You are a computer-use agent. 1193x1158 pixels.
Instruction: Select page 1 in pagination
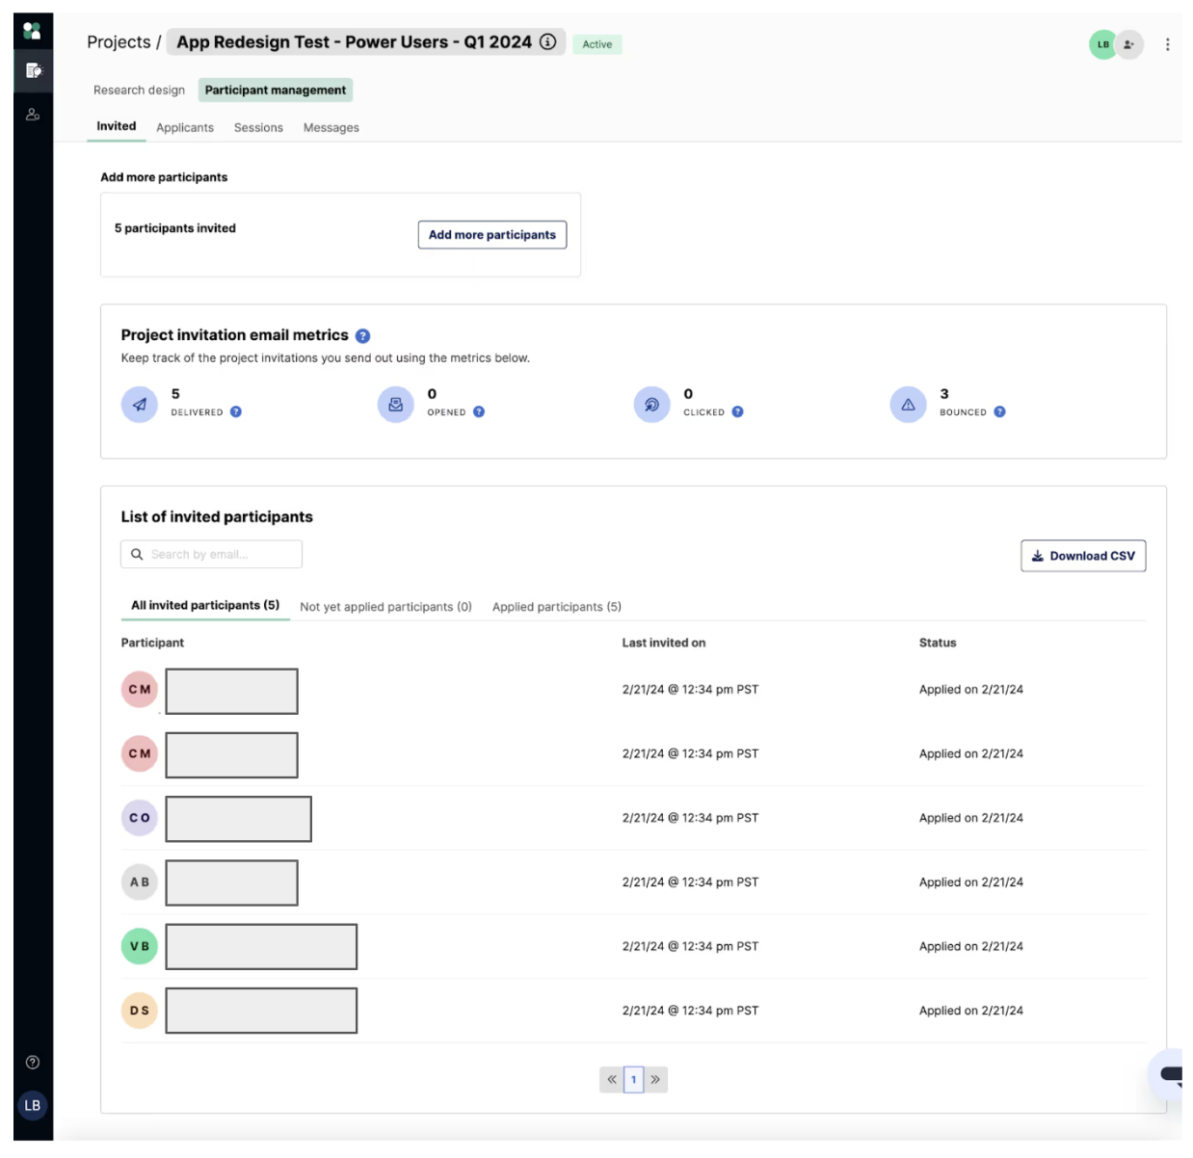point(633,1080)
